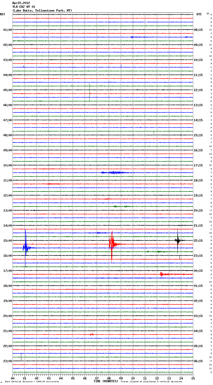Image resolution: width=213 pixels, height=385 pixels.
Task: Click the 12:15 UTC time label
Action: [x=198, y=90]
